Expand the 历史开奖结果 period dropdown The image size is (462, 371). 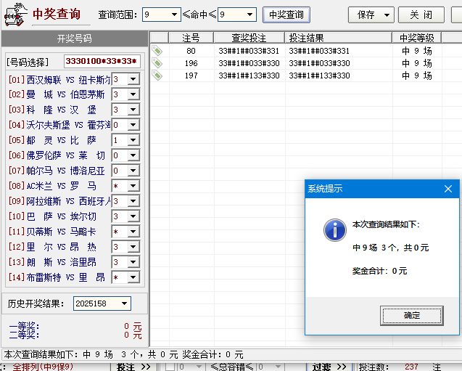125,303
